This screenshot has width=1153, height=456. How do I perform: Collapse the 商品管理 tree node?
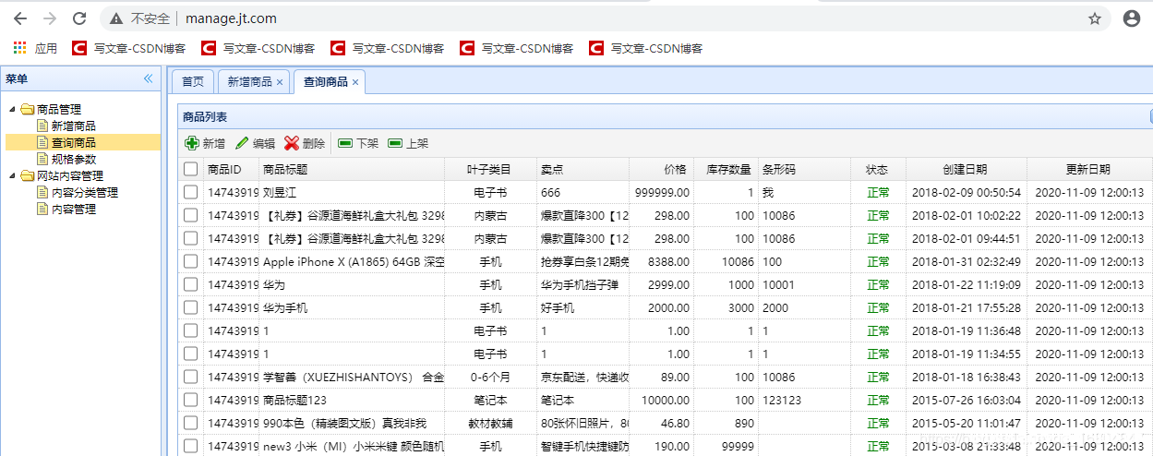tap(13, 110)
